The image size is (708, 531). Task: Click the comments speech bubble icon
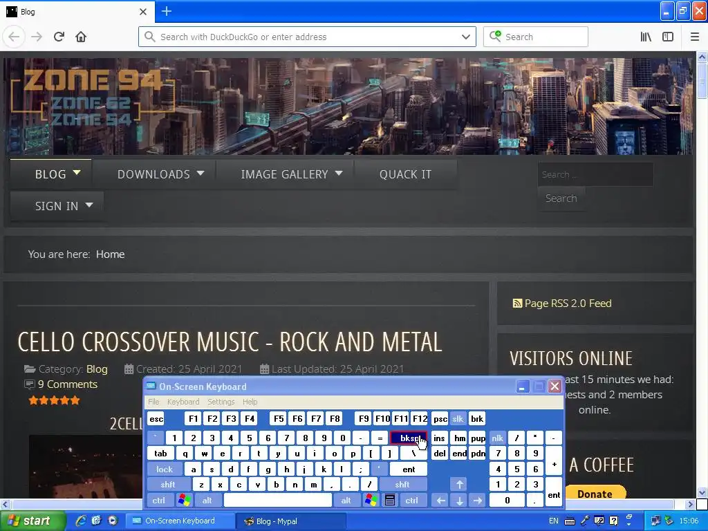pyautogui.click(x=29, y=384)
